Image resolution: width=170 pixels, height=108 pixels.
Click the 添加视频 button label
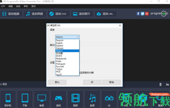point(14,14)
